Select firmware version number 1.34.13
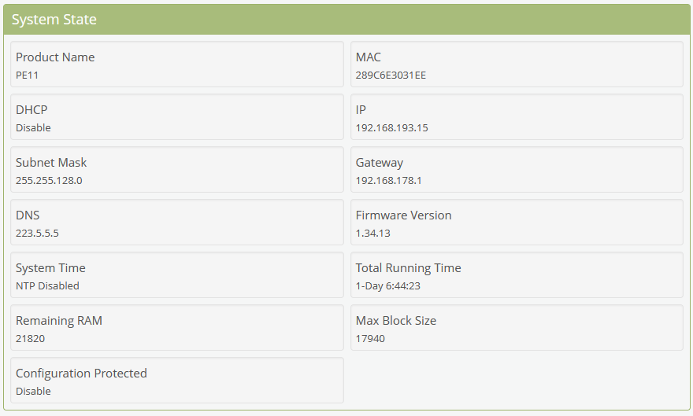Image resolution: width=693 pixels, height=416 pixels. [372, 234]
